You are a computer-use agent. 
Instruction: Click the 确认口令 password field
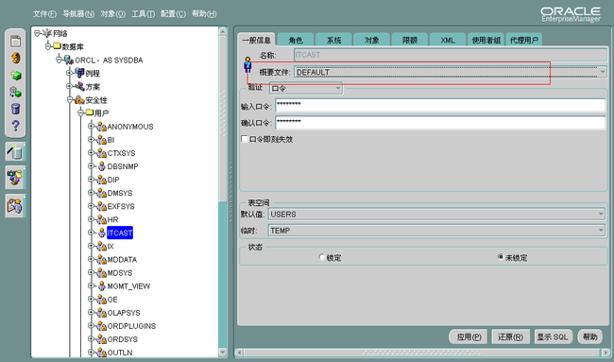(x=440, y=123)
